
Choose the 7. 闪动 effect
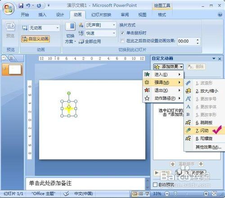[x=204, y=131]
